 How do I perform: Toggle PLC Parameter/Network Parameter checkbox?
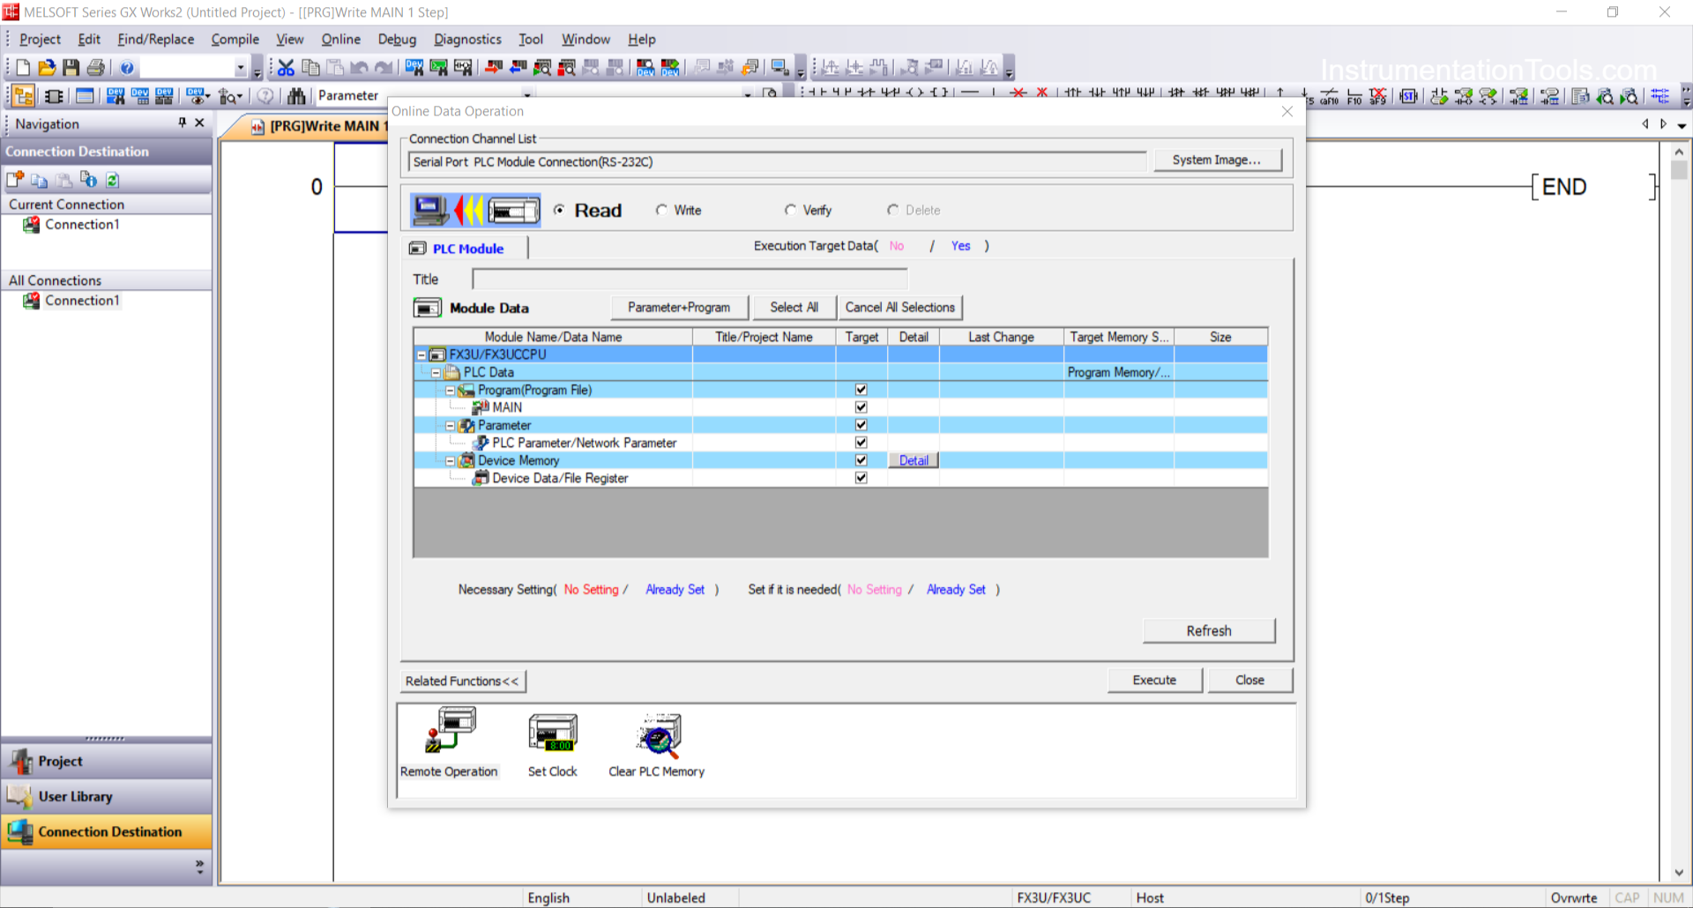(861, 443)
